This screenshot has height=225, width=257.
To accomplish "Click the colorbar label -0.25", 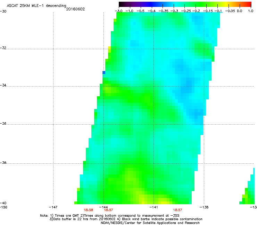I will click(x=186, y=11).
